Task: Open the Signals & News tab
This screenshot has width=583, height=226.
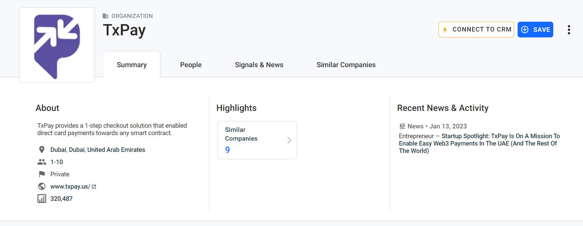Action: point(259,65)
